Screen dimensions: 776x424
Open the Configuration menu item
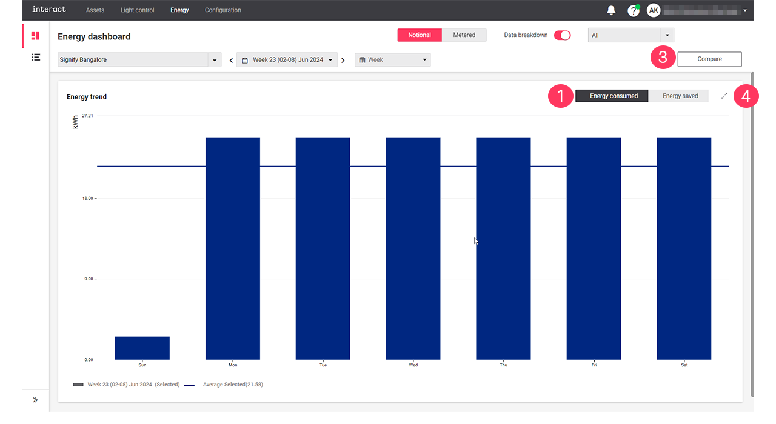click(222, 10)
